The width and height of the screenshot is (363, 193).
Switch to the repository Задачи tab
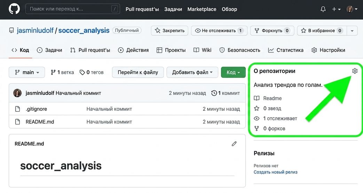[x=49, y=50]
